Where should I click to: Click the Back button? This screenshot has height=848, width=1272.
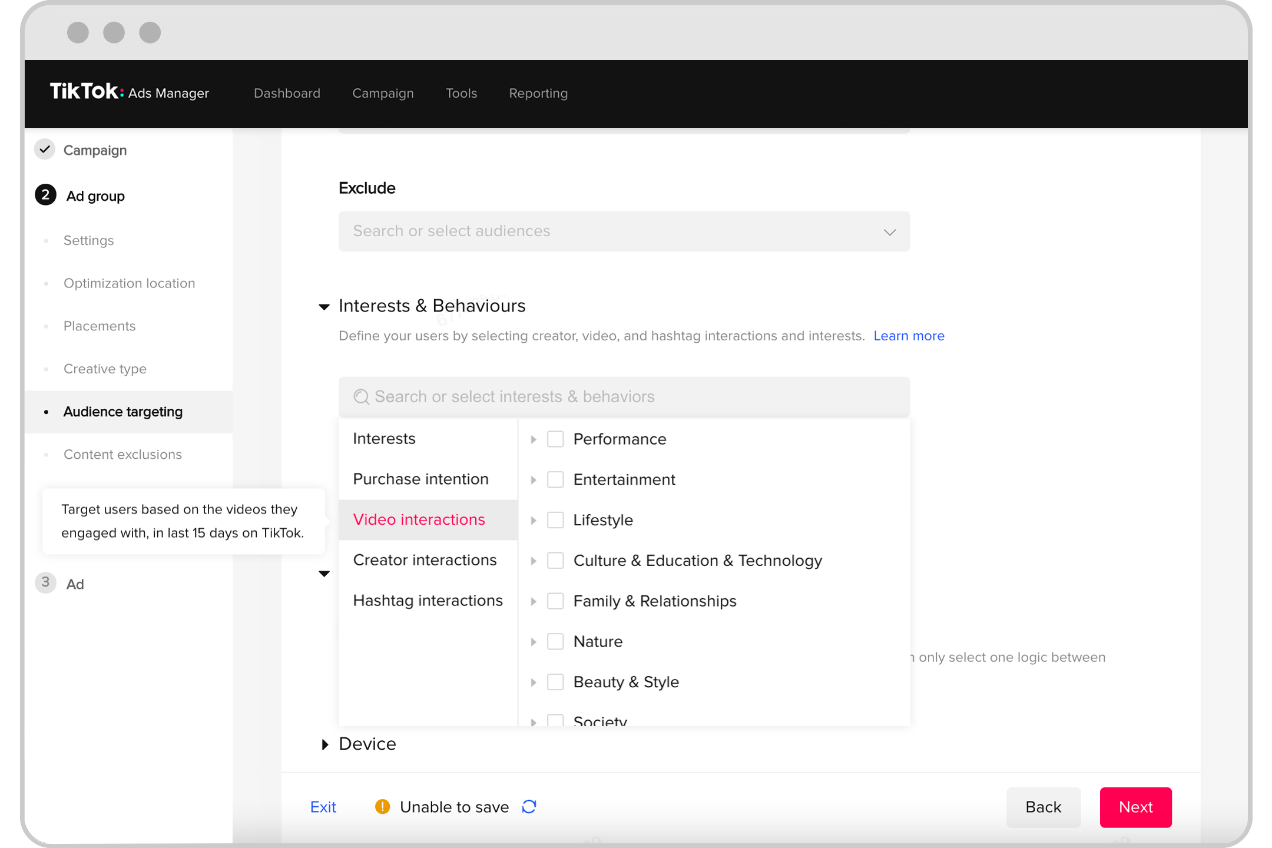[1043, 807]
